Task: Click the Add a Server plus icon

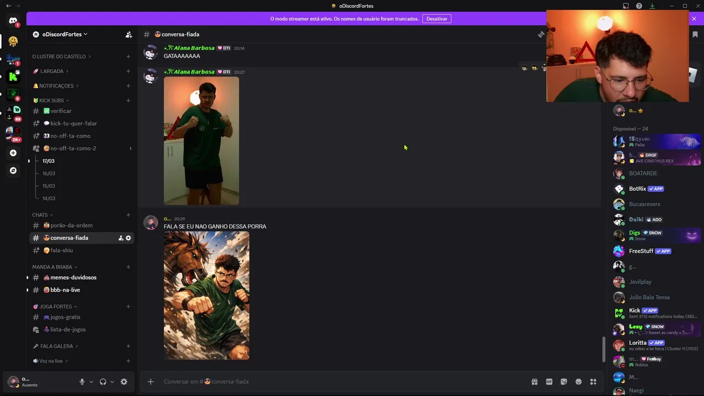Action: tap(13, 153)
